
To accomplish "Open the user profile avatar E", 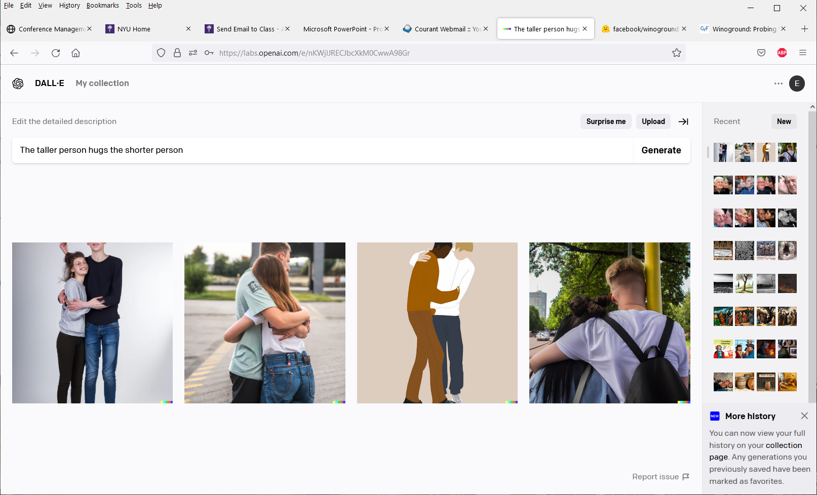I will pos(797,84).
